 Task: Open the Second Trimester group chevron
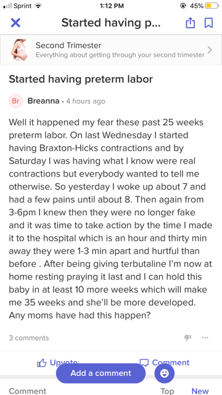[x=210, y=50]
